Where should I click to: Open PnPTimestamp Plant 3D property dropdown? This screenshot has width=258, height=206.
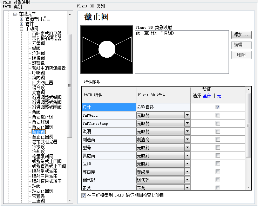click(x=187, y=123)
